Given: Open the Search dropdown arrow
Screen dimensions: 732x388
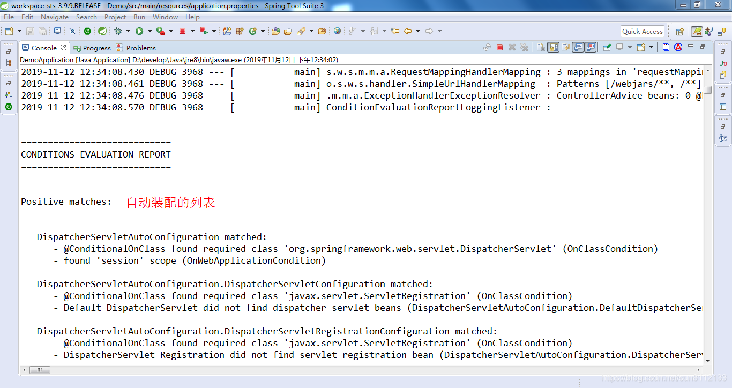Looking at the screenshot, I should (x=311, y=31).
